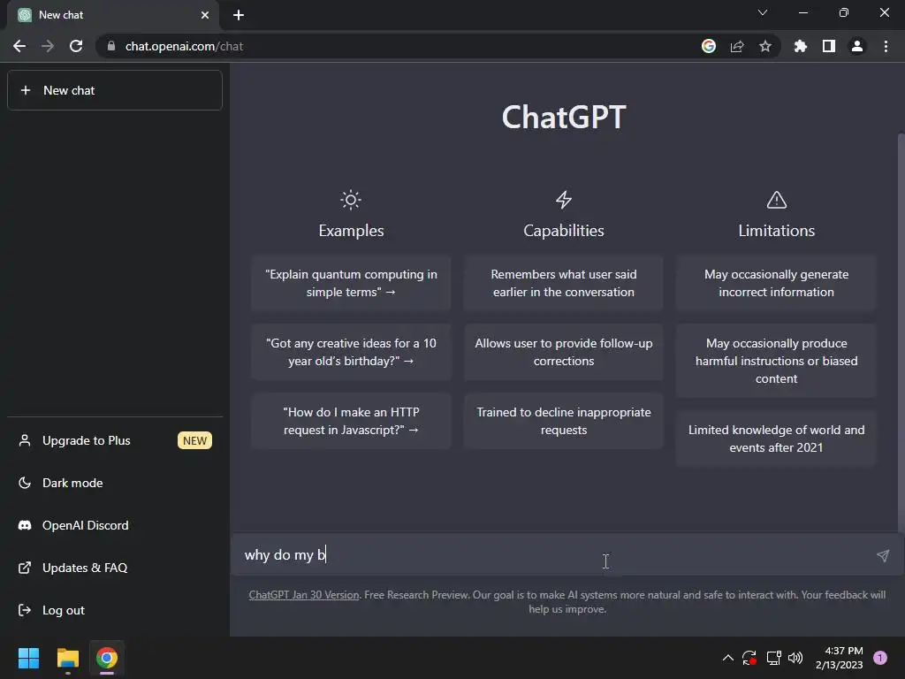Click the Google icon in address bar
Image resolution: width=905 pixels, height=679 pixels.
click(x=709, y=46)
